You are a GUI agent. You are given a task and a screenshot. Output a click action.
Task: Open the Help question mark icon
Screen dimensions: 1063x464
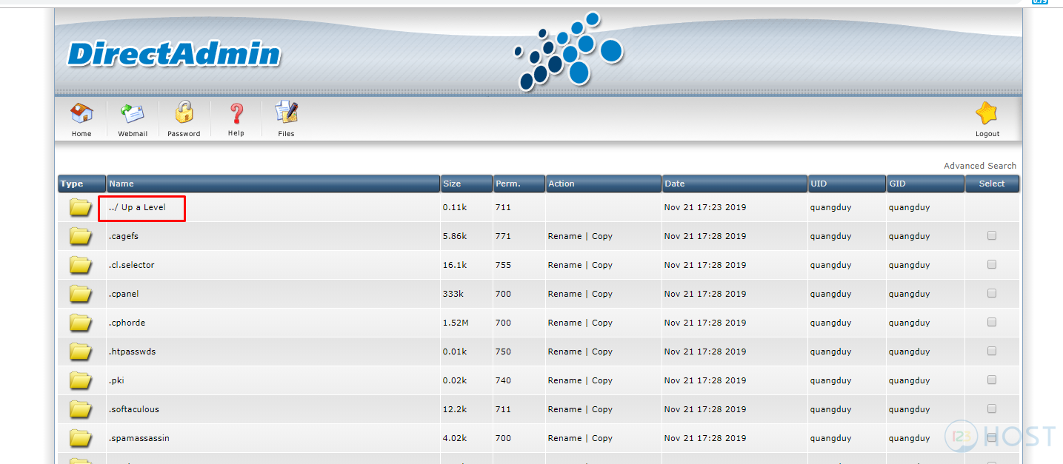click(x=236, y=114)
